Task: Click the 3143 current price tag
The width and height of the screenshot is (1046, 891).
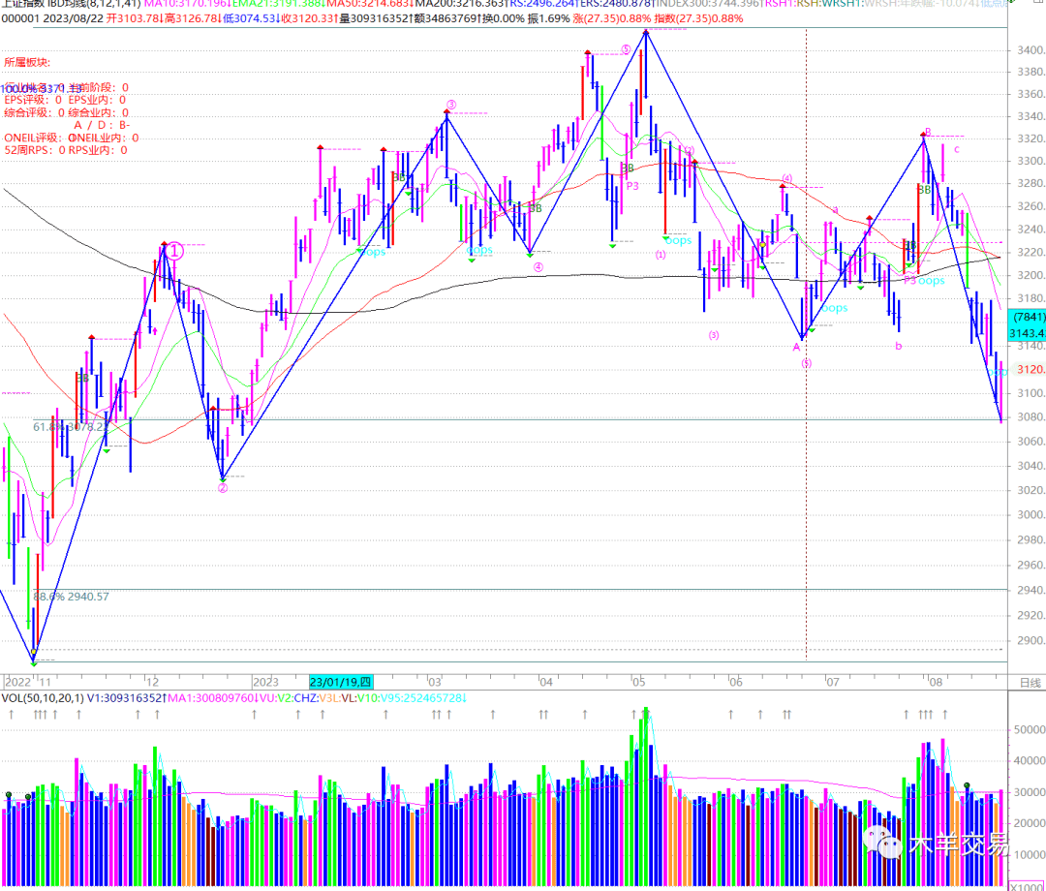Action: [x=1027, y=332]
